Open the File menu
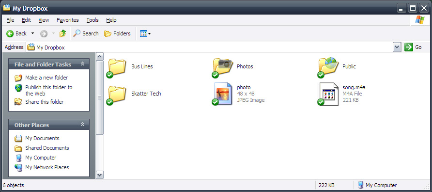Screen dimensions: 432x192 click(x=10, y=20)
